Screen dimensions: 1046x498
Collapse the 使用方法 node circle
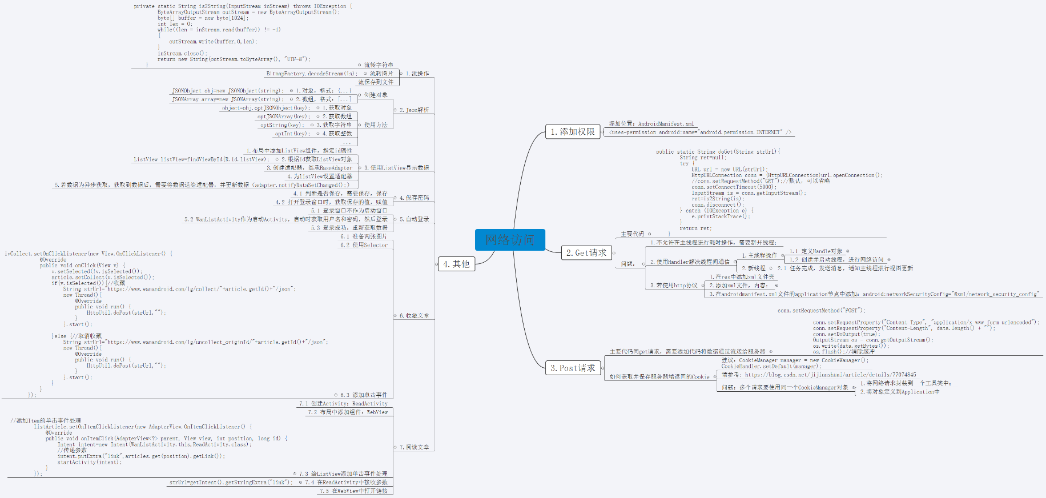360,124
